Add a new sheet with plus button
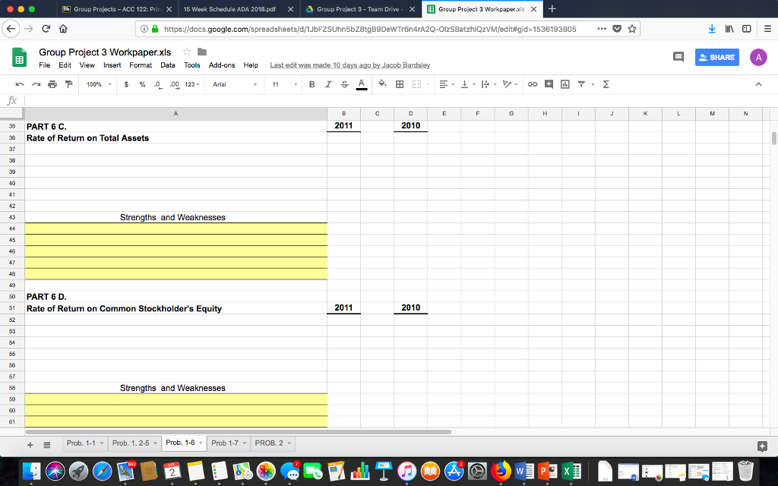Viewport: 778px width, 486px height. pyautogui.click(x=30, y=445)
